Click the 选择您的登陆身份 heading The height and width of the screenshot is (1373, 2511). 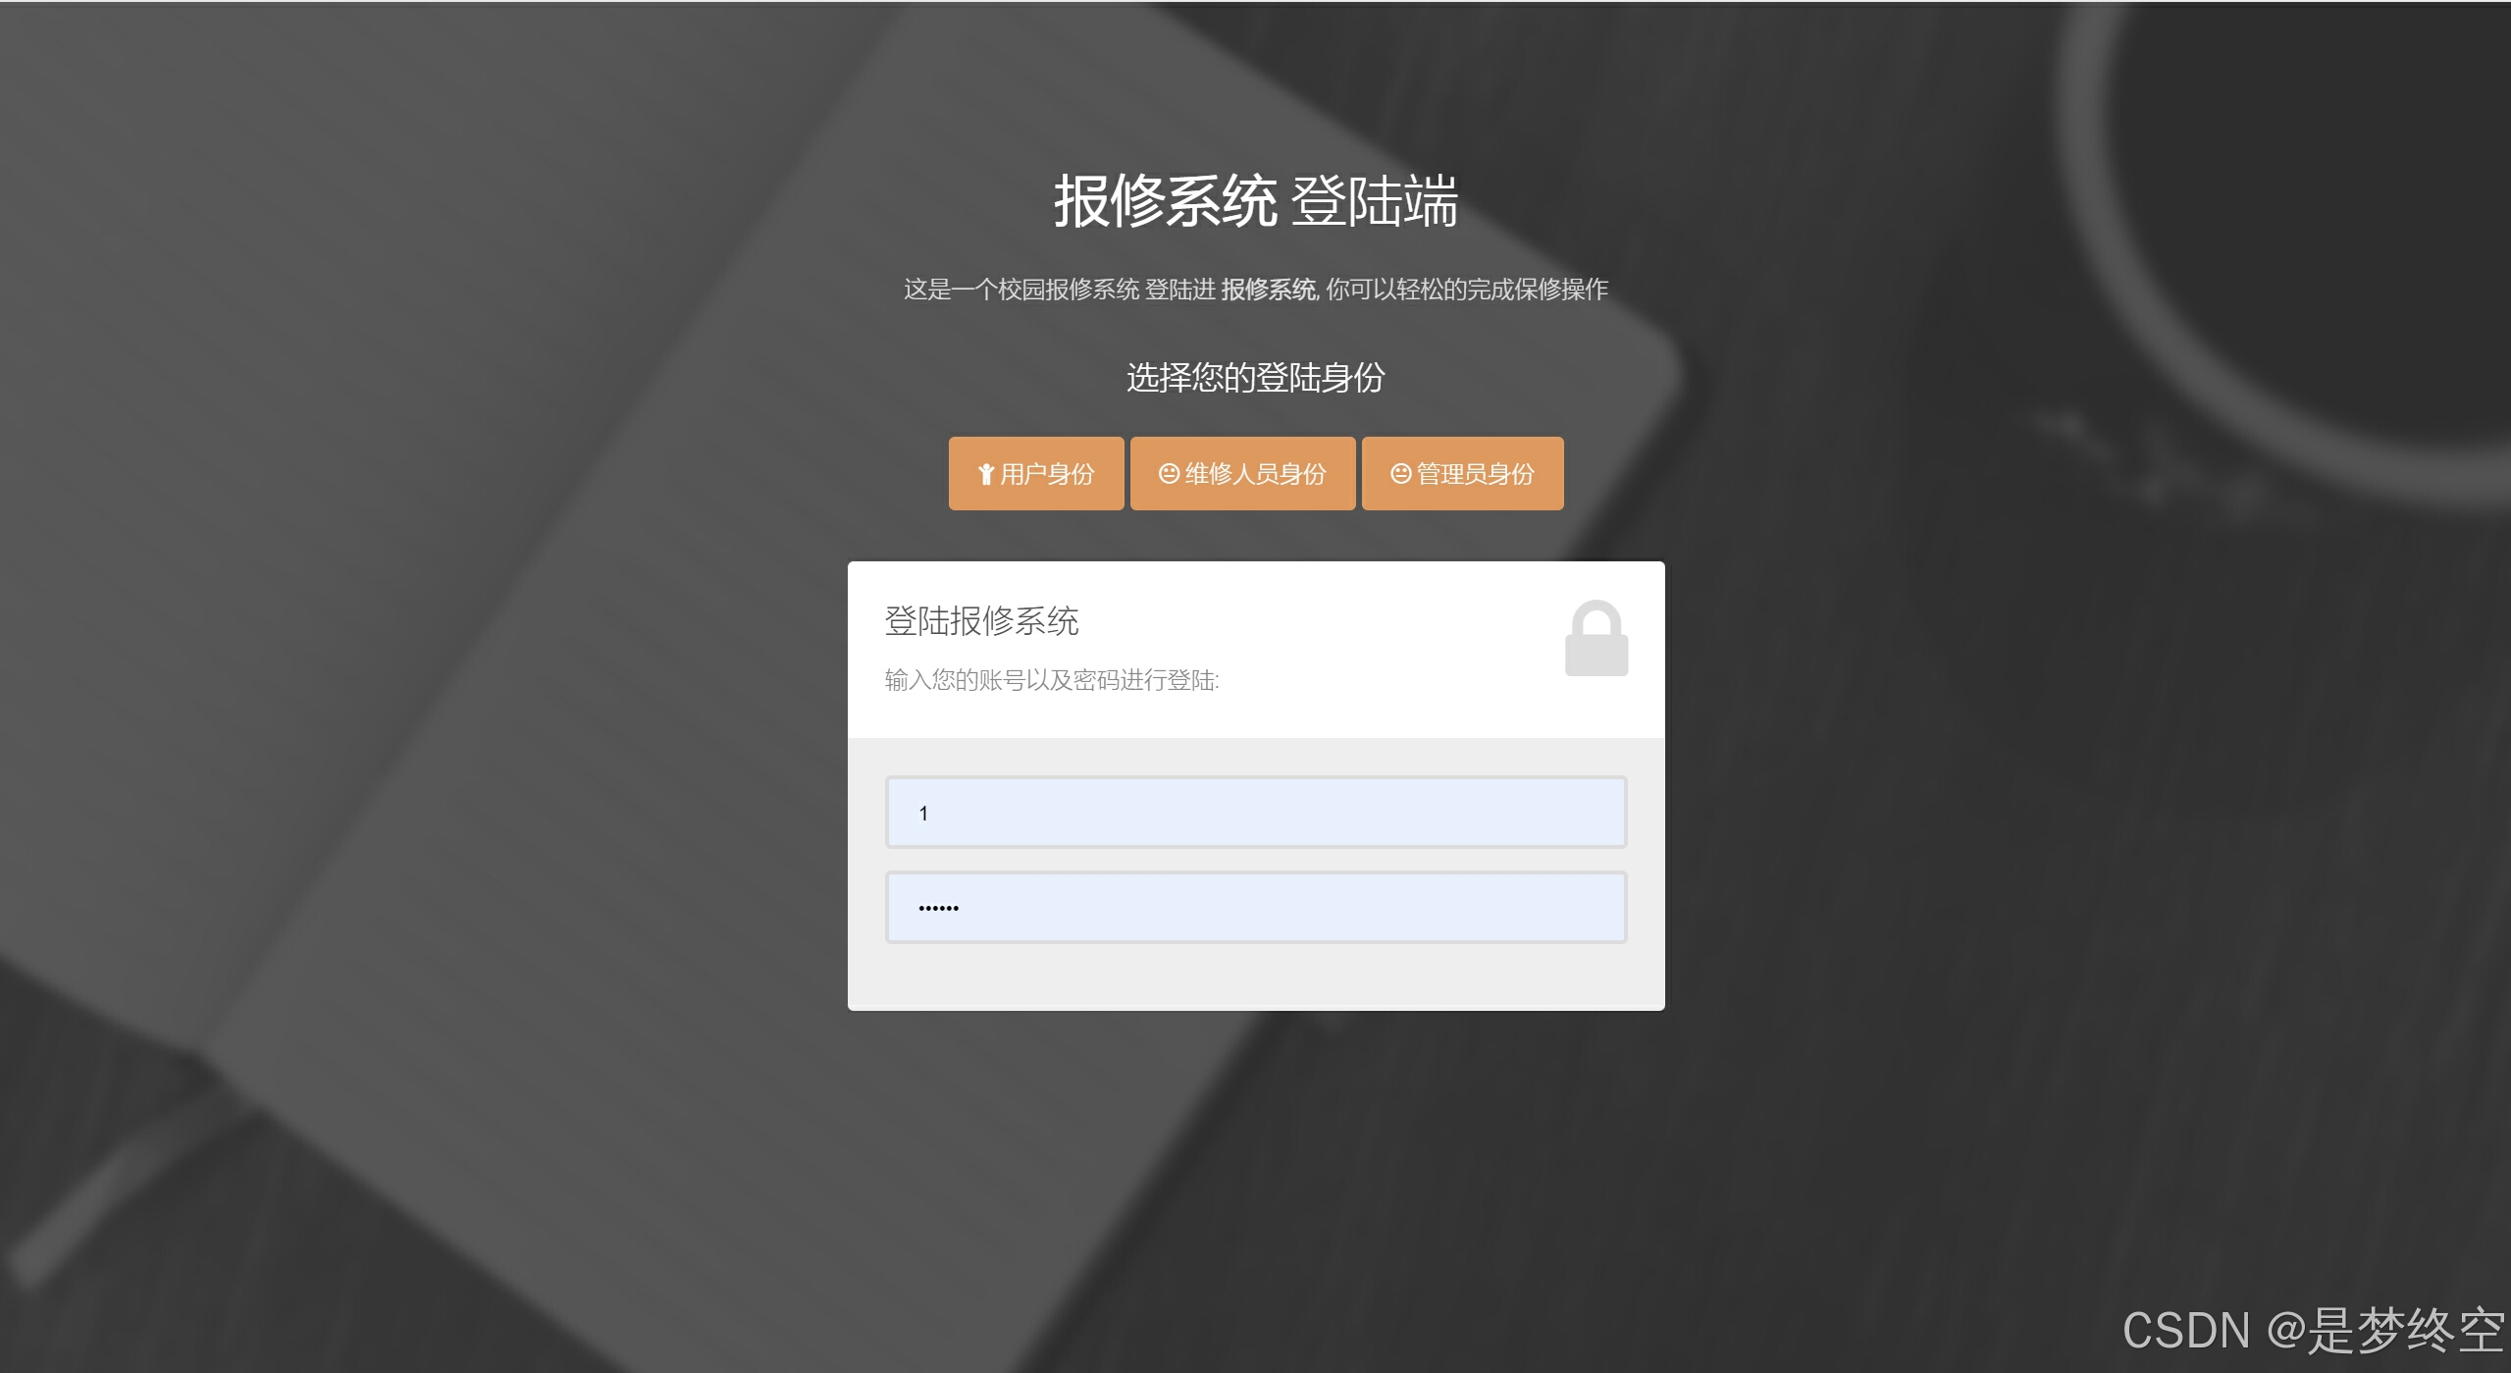pyautogui.click(x=1255, y=378)
